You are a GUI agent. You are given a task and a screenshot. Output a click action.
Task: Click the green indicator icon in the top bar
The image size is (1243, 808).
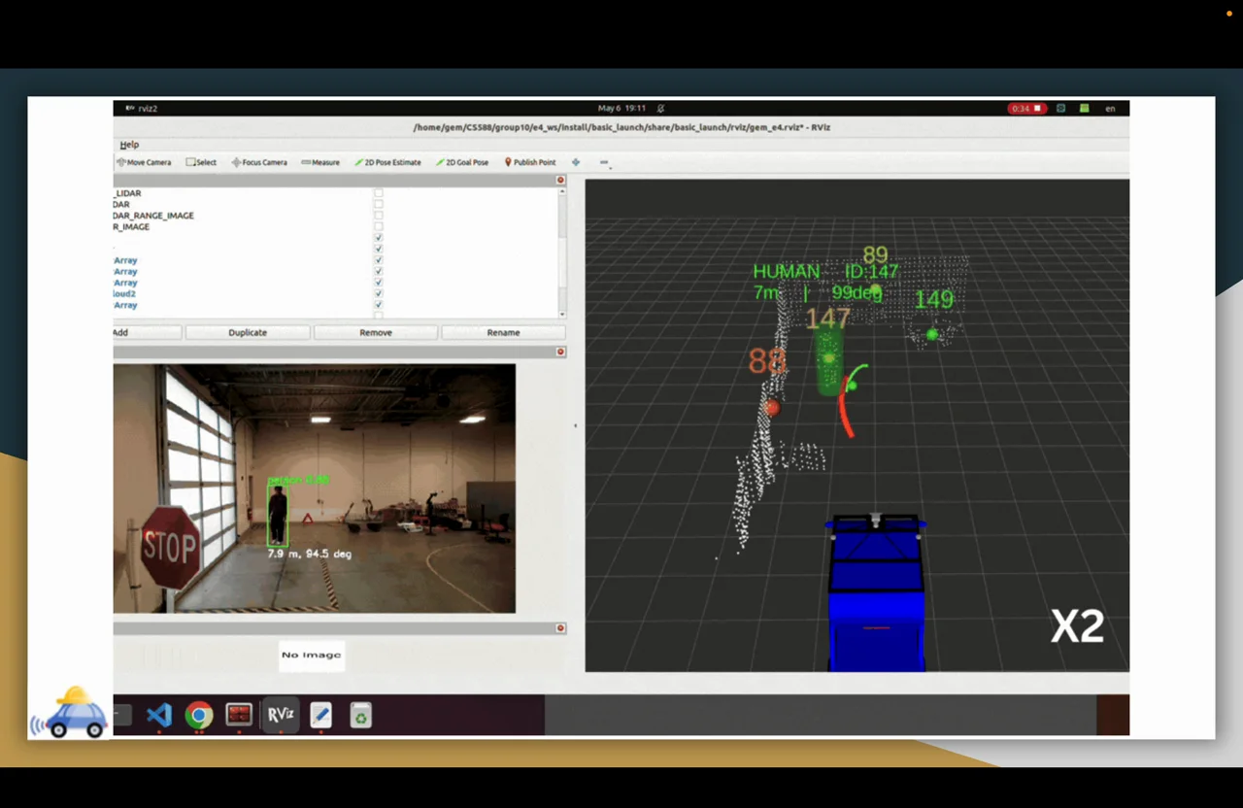pyautogui.click(x=1085, y=108)
